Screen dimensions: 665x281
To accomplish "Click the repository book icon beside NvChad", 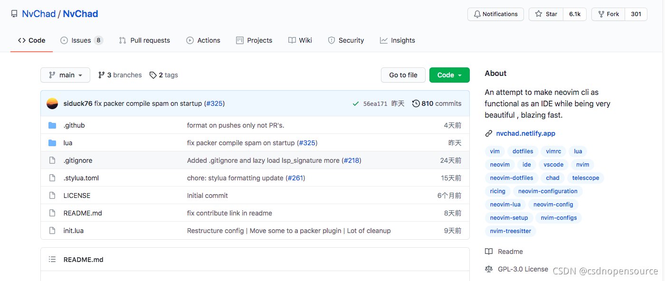I will 14,14.
